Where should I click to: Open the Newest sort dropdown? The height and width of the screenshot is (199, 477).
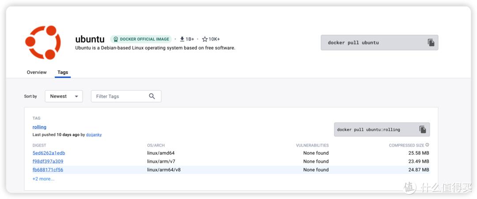[x=64, y=96]
